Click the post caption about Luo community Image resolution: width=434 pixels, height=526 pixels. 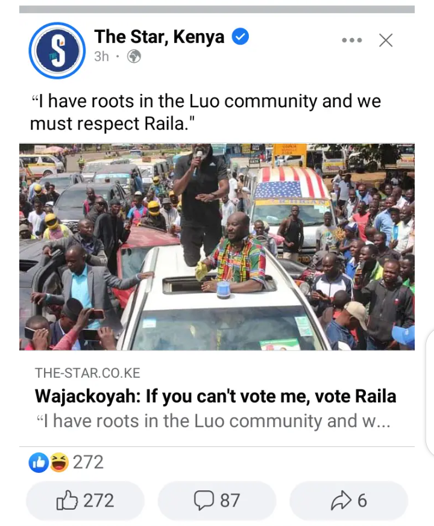click(206, 112)
